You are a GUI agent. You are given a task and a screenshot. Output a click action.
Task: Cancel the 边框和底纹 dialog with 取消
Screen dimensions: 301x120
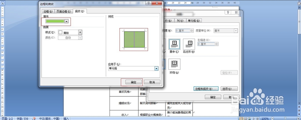[152, 82]
